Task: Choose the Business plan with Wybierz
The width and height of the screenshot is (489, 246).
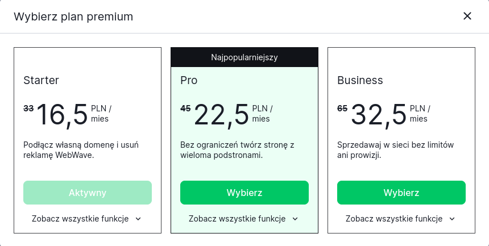Action: point(401,193)
